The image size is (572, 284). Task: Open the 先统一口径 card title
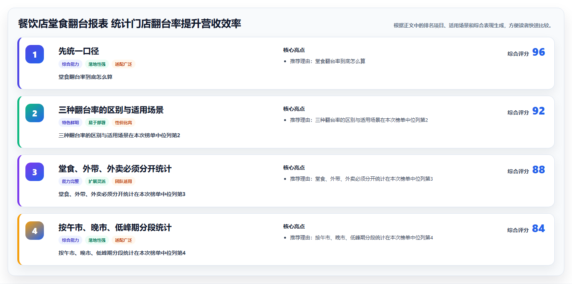click(79, 51)
